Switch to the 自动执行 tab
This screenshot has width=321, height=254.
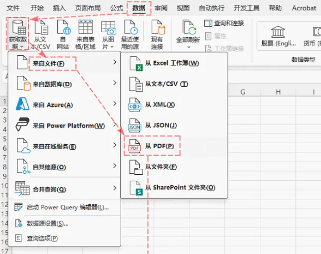(212, 8)
